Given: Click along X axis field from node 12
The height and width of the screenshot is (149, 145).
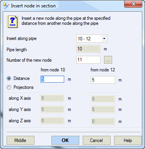Looking at the screenshot, I should click(103, 99).
